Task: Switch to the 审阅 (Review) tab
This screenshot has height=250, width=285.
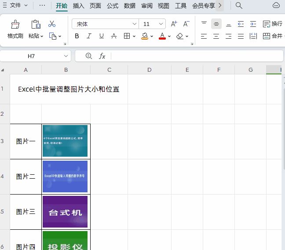Action: [147, 6]
